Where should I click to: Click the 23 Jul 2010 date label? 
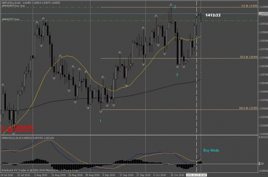pyautogui.click(x=24, y=175)
